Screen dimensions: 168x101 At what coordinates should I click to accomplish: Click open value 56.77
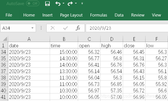click(89, 58)
